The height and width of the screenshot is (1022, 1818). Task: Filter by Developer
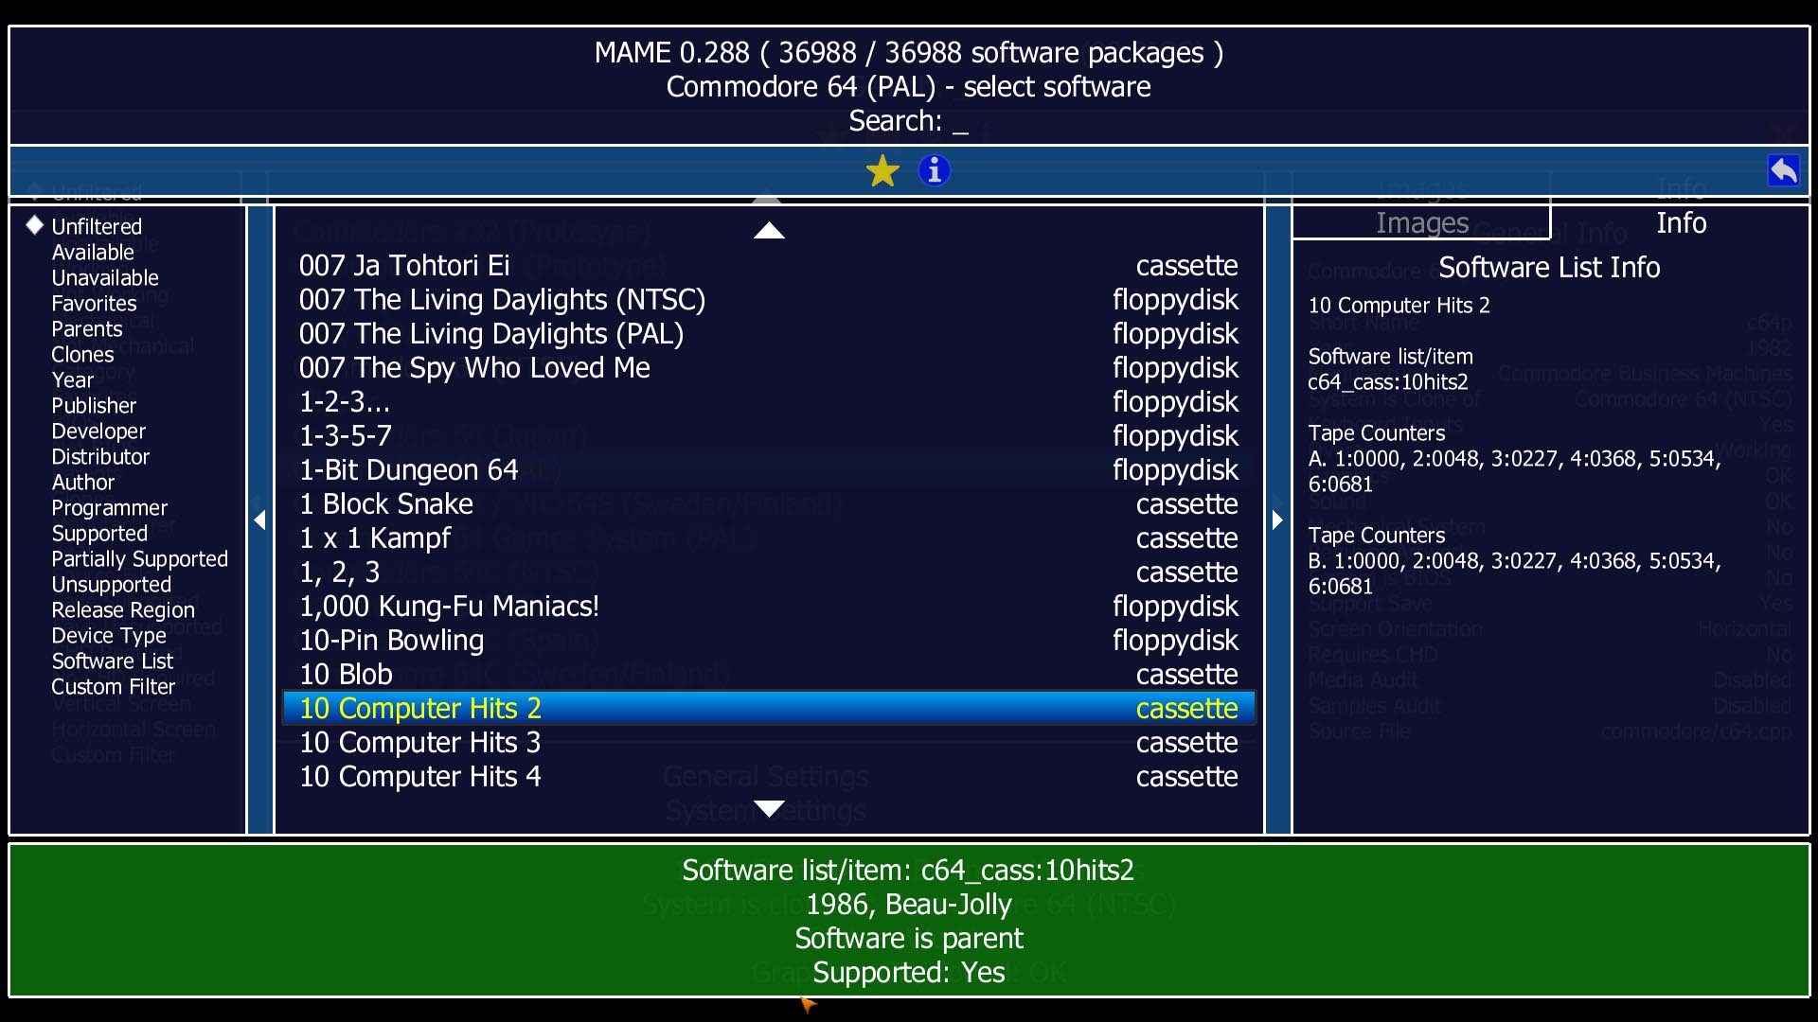pos(98,431)
